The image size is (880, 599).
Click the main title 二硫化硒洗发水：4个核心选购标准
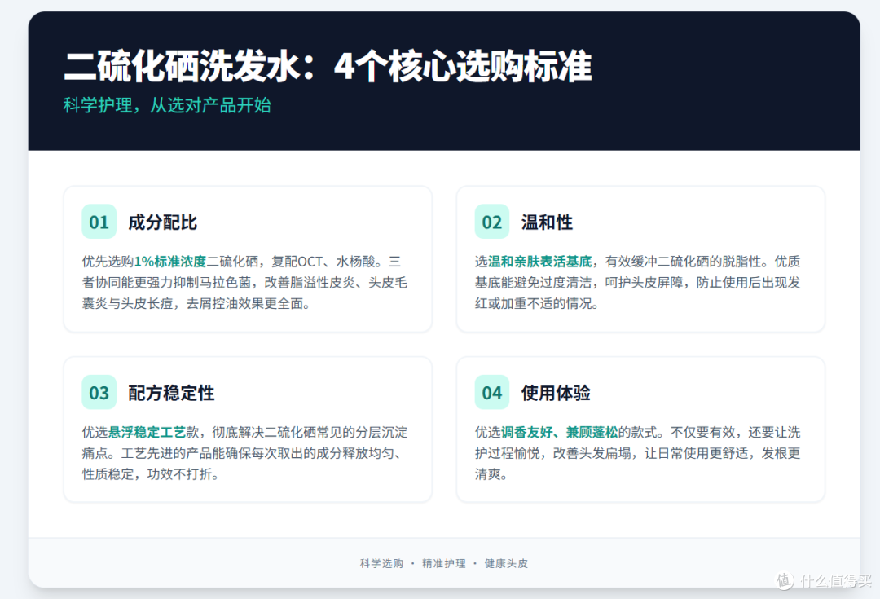(x=328, y=66)
